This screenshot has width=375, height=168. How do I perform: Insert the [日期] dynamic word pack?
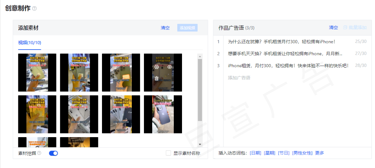255,153
